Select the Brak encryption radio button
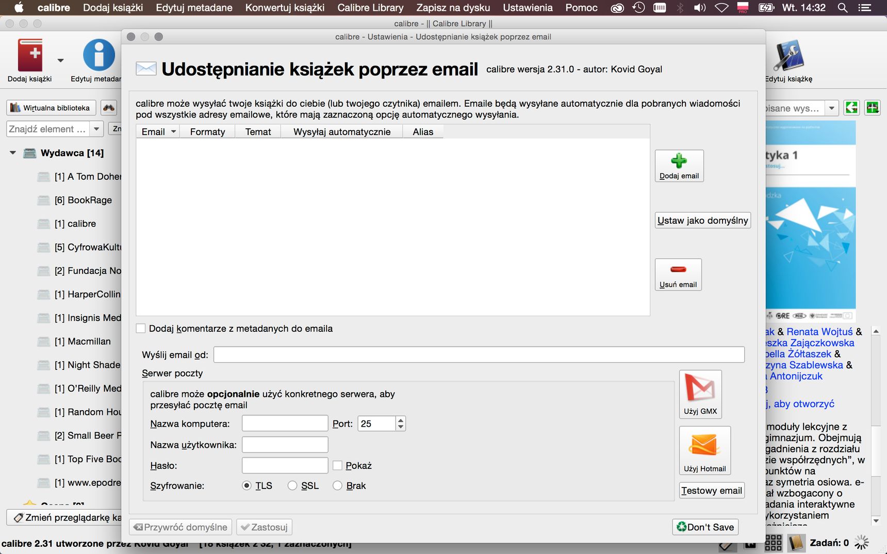This screenshot has width=887, height=554. (x=338, y=485)
